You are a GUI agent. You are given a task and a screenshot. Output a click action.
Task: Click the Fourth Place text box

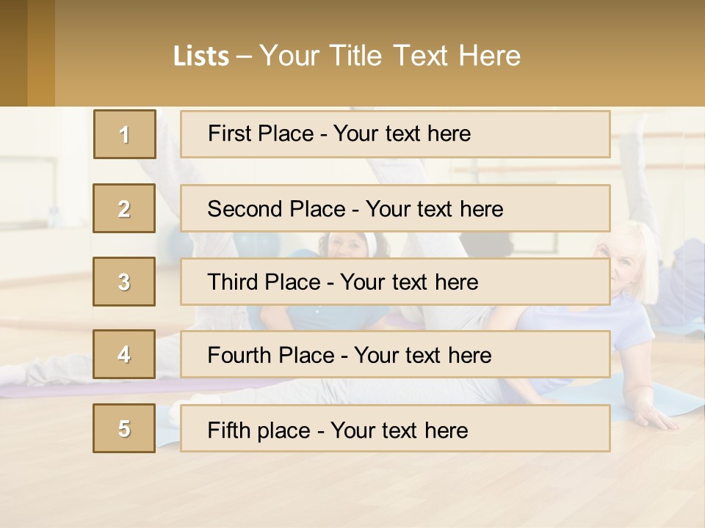click(395, 355)
